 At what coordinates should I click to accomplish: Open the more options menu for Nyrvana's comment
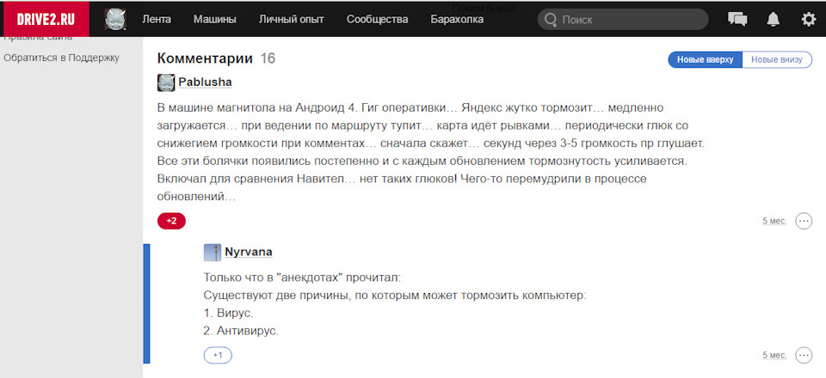click(804, 356)
